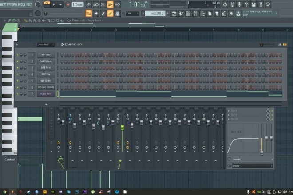The image size is (293, 195).
Task: Add a new pattern with the plus button
Action: [167, 13]
